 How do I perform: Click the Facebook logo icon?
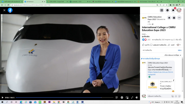point(10,10)
